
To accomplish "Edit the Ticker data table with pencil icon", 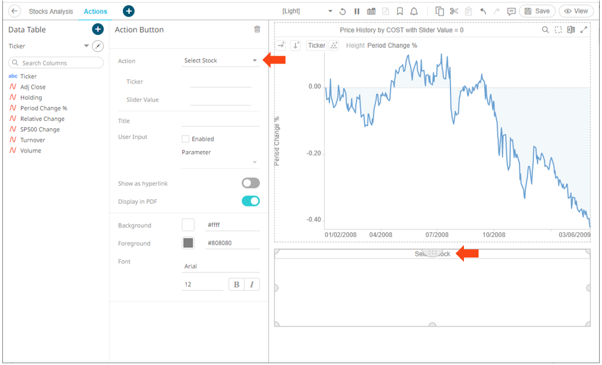I will point(98,46).
